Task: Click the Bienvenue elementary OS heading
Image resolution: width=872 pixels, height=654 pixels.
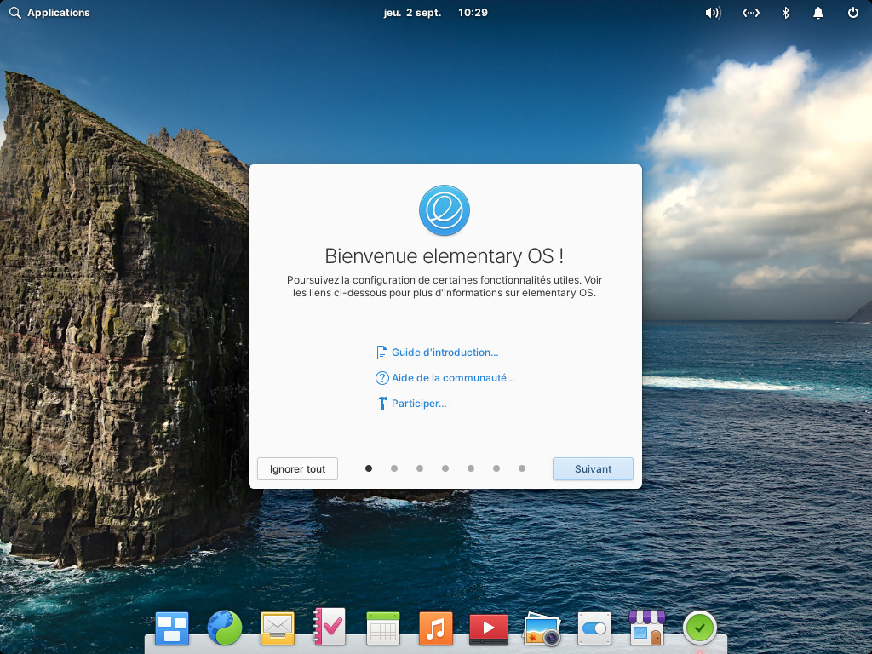Action: (445, 256)
